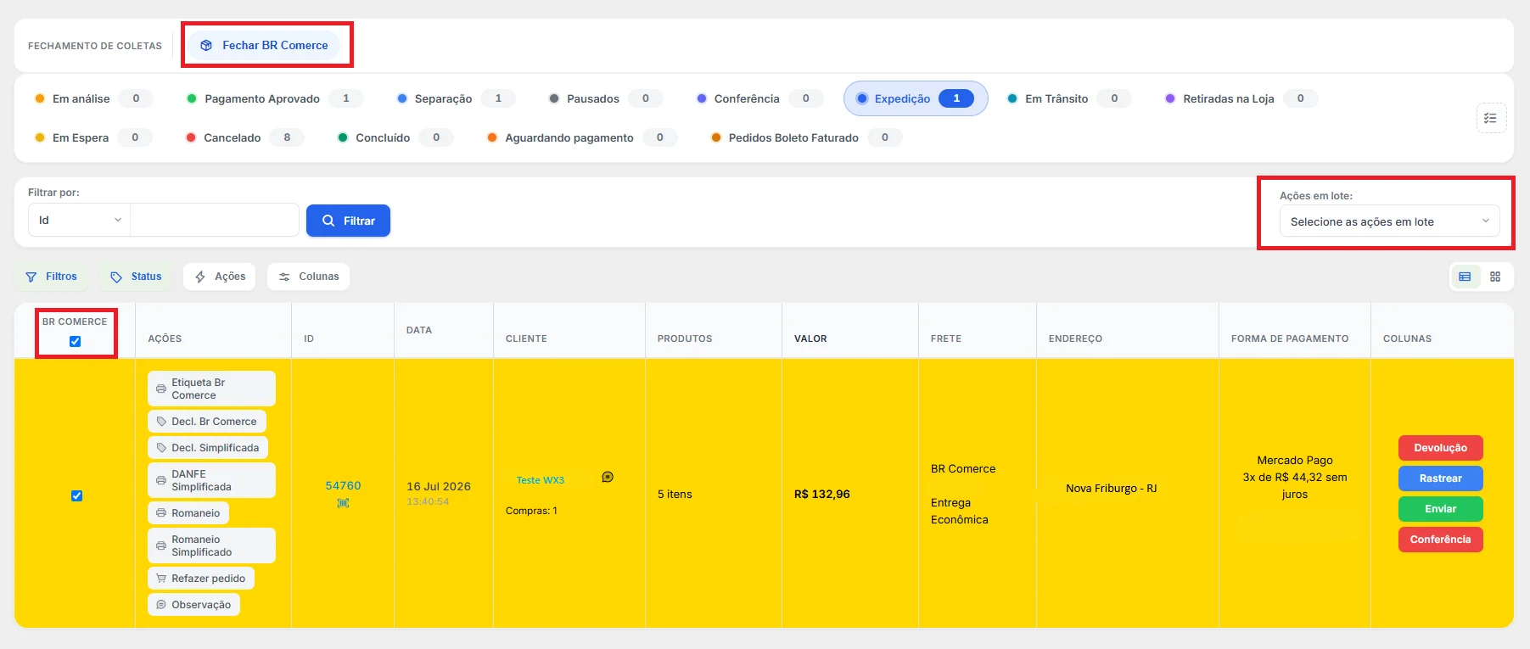Sort by the VALOR column header

coord(810,338)
